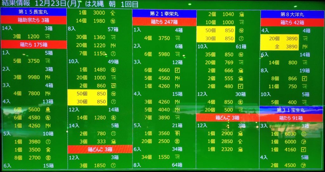Screen dimensions: 325x172
Task: Click the buyer mark beside price 9980
Action: point(48,77)
